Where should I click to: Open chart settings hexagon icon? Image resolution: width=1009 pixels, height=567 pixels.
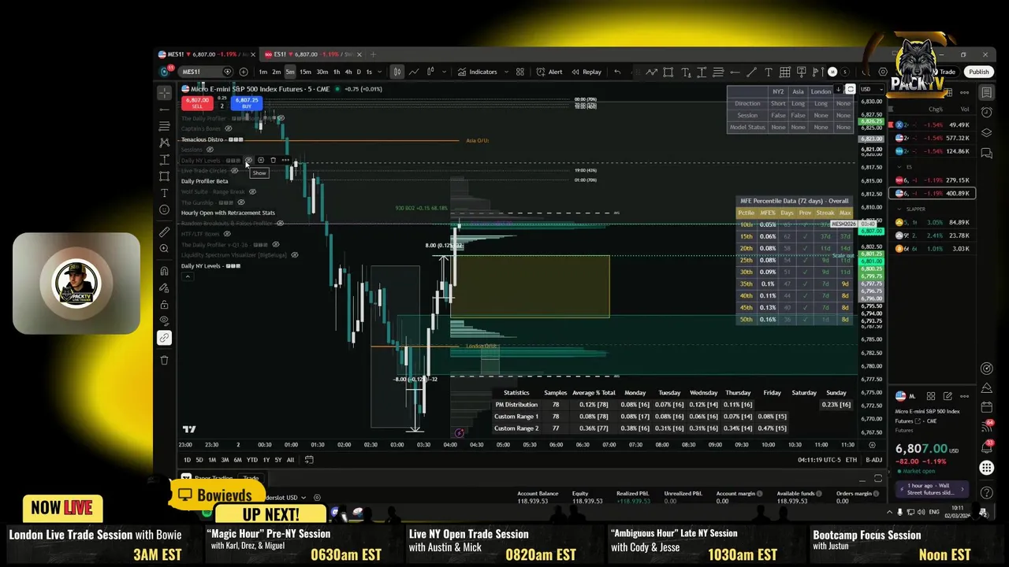pos(883,72)
